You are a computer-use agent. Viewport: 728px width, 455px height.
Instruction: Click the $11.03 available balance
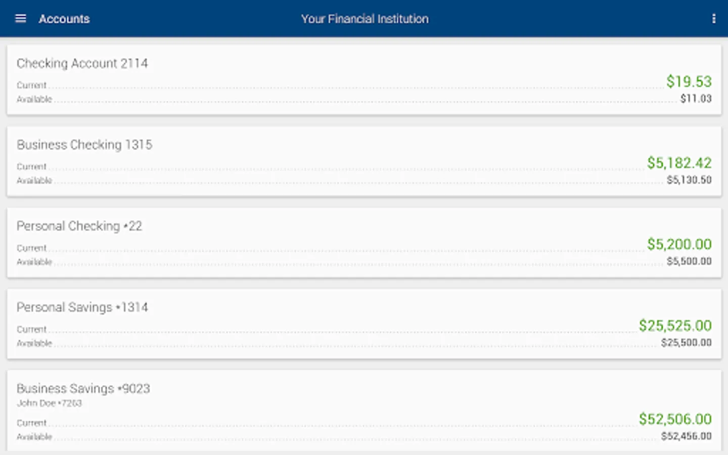tap(696, 99)
